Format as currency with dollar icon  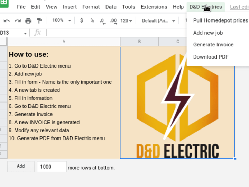tap(82, 20)
